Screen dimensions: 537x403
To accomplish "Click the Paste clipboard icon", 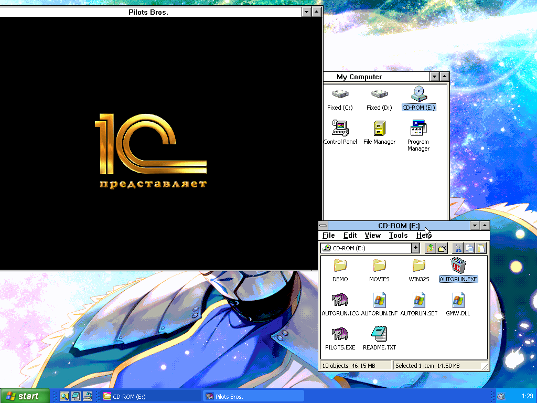I will [x=481, y=248].
